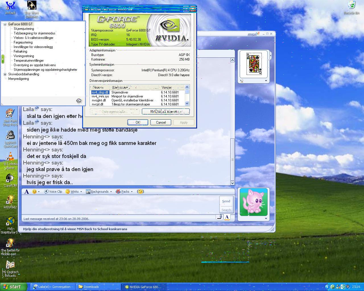The image size is (364, 291).
Task: Select Overstyring av oppdat.frekvens
Action: click(35, 65)
